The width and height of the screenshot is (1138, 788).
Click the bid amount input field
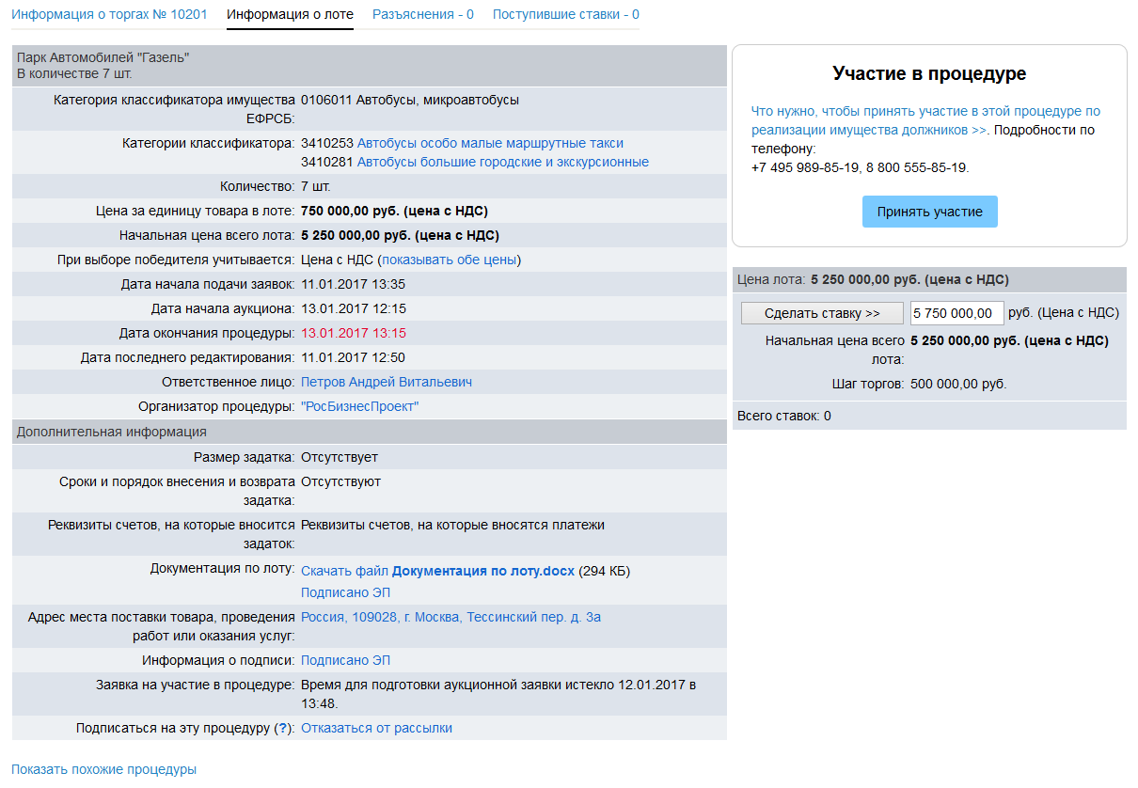[956, 313]
